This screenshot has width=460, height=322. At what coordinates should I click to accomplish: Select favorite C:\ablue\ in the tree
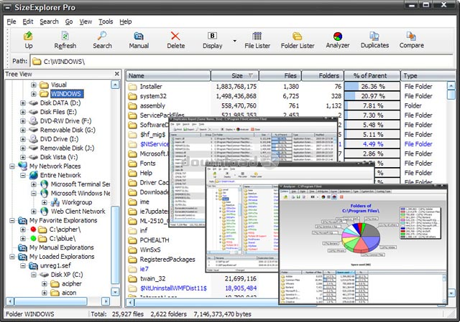click(63, 239)
